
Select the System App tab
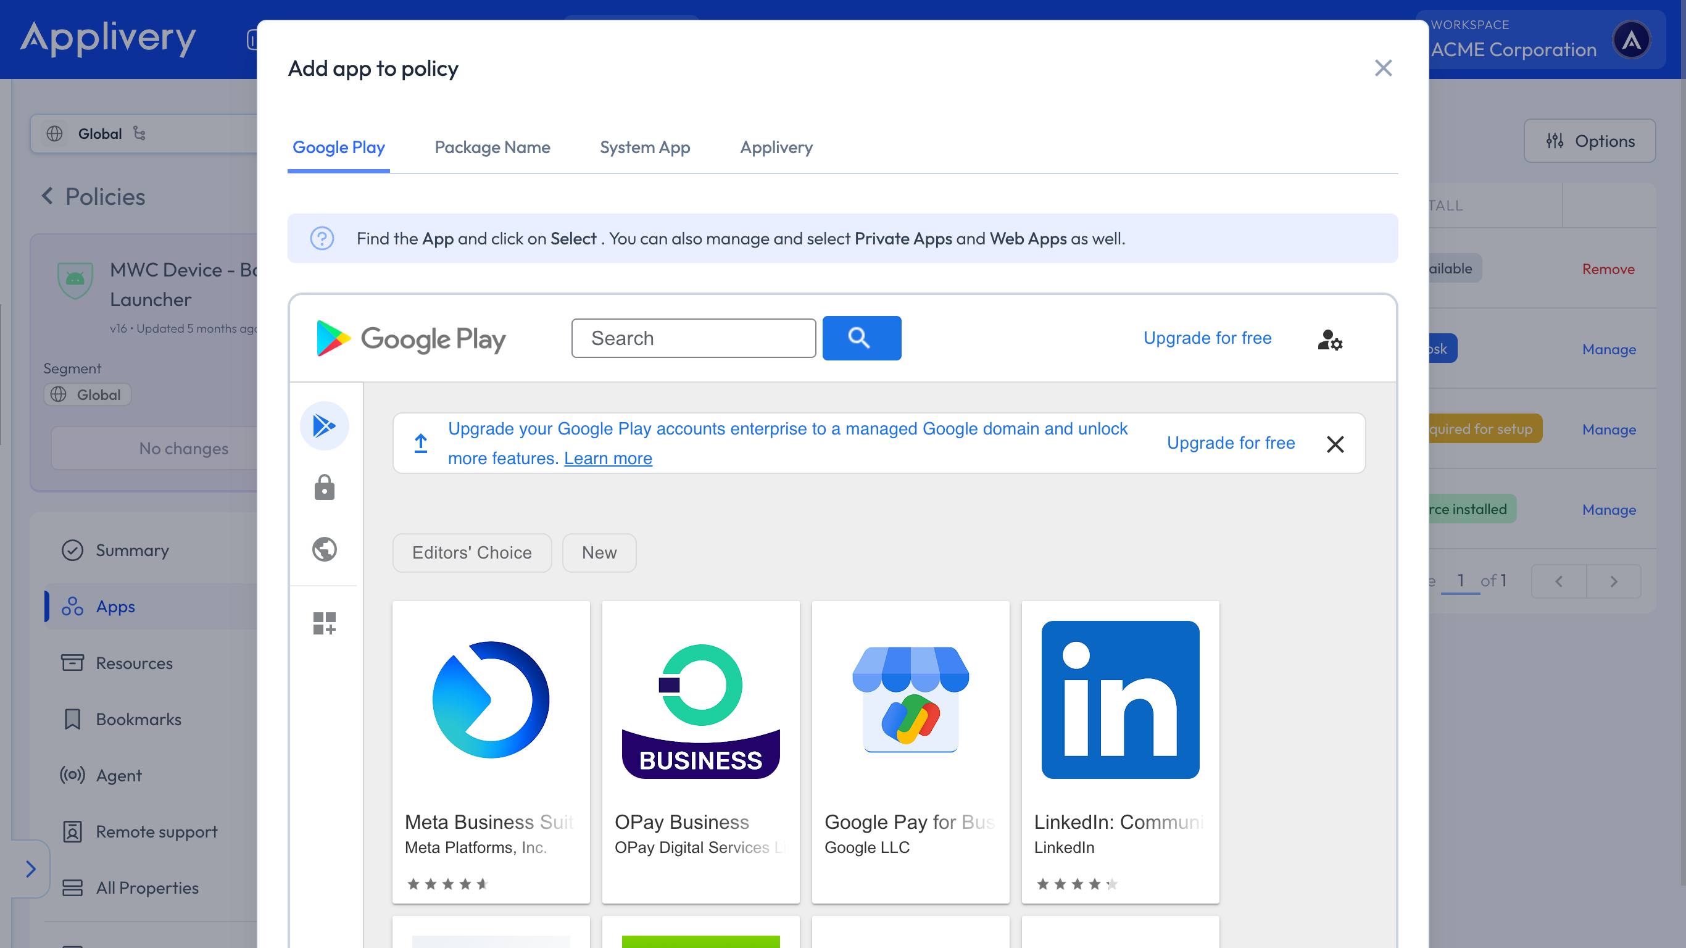pyautogui.click(x=645, y=148)
